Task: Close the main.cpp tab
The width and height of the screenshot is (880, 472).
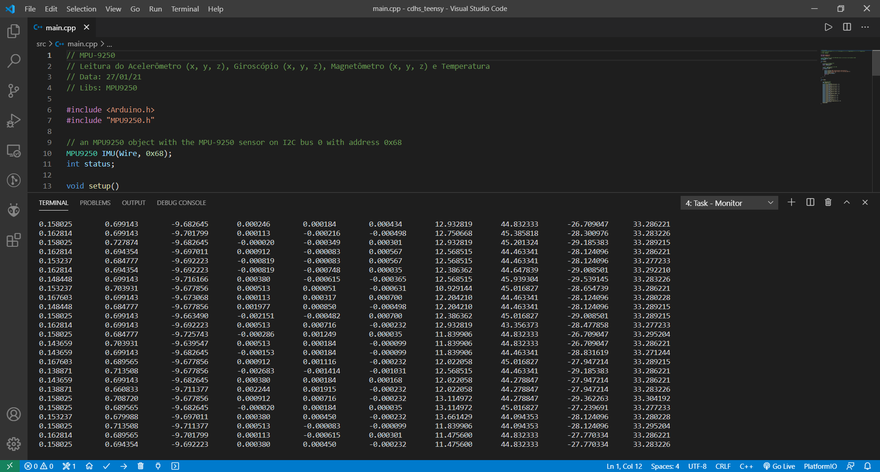Action: (86, 28)
